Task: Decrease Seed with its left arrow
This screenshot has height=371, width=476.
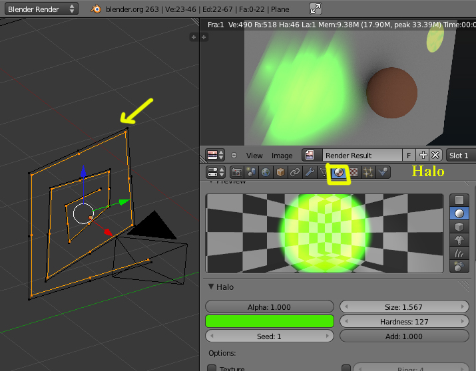Action: click(x=212, y=336)
